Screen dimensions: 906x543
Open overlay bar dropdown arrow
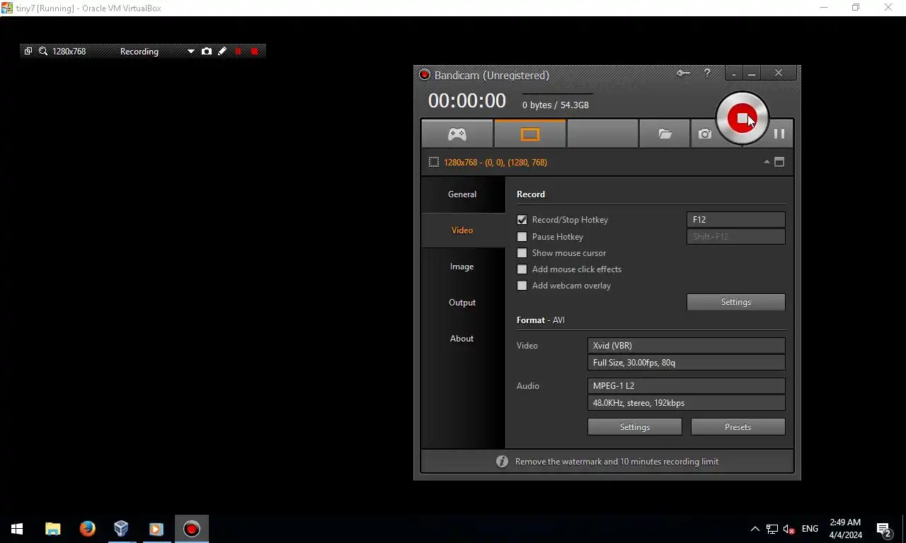(191, 52)
